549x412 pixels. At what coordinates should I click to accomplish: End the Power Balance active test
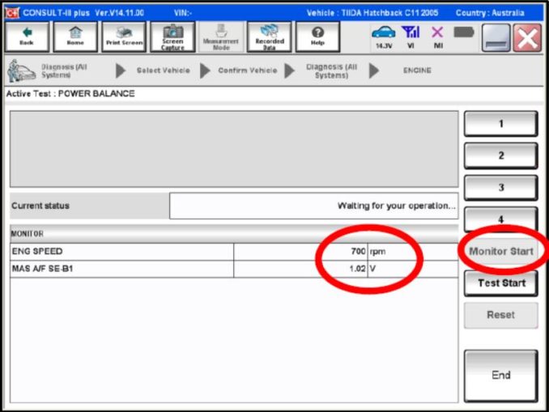(500, 376)
